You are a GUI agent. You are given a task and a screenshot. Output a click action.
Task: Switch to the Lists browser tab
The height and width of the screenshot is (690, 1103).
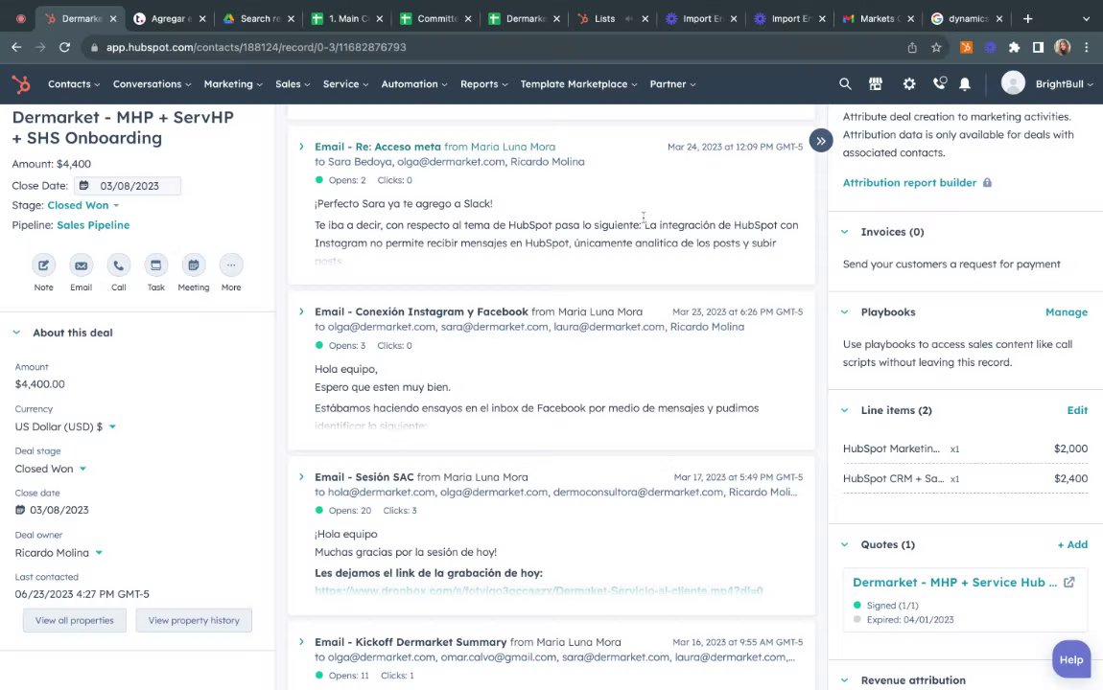(603, 19)
